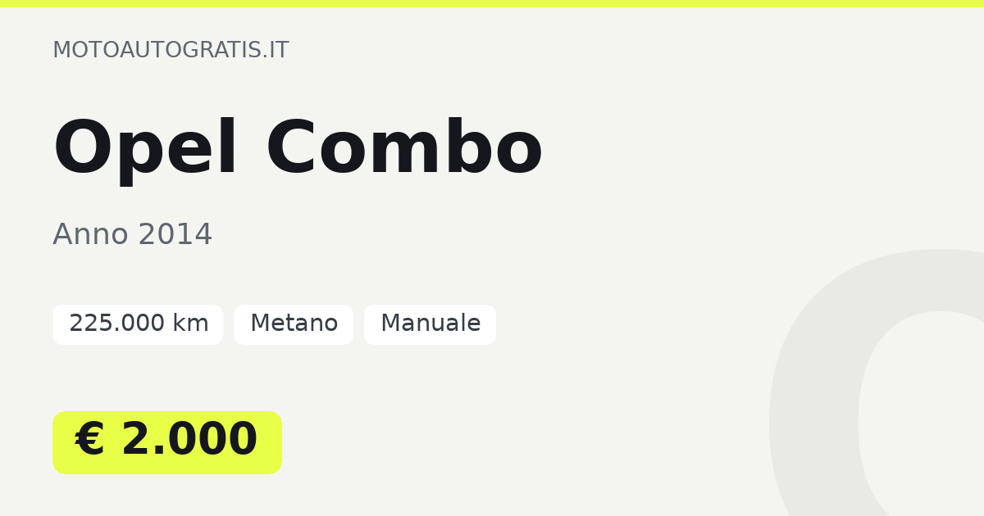The width and height of the screenshot is (984, 516).
Task: Click the year 2014 text
Action: coord(175,234)
